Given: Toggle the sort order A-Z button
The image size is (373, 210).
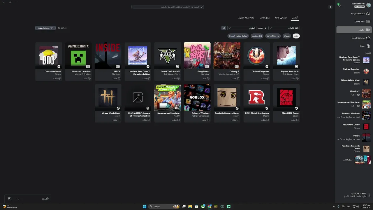Looking at the screenshot, I should pyautogui.click(x=224, y=28).
